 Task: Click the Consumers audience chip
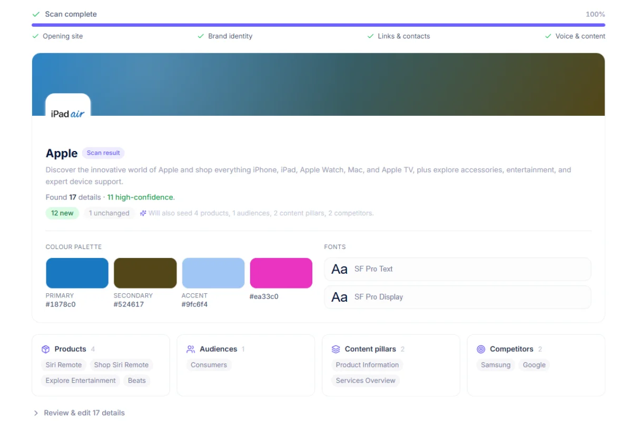209,365
